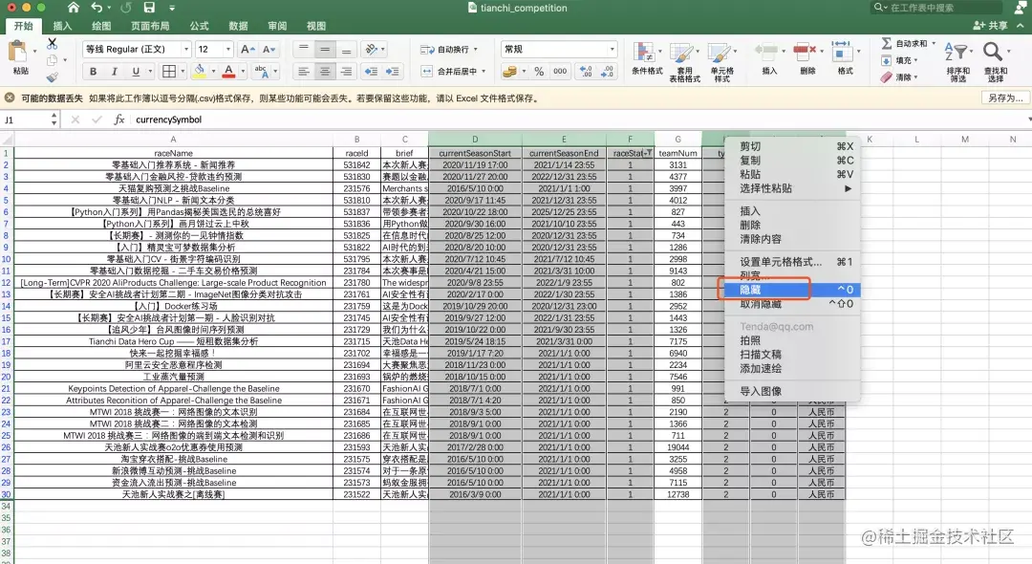This screenshot has height=564, width=1032.
Task: Increase decimal places
Action: pos(585,71)
